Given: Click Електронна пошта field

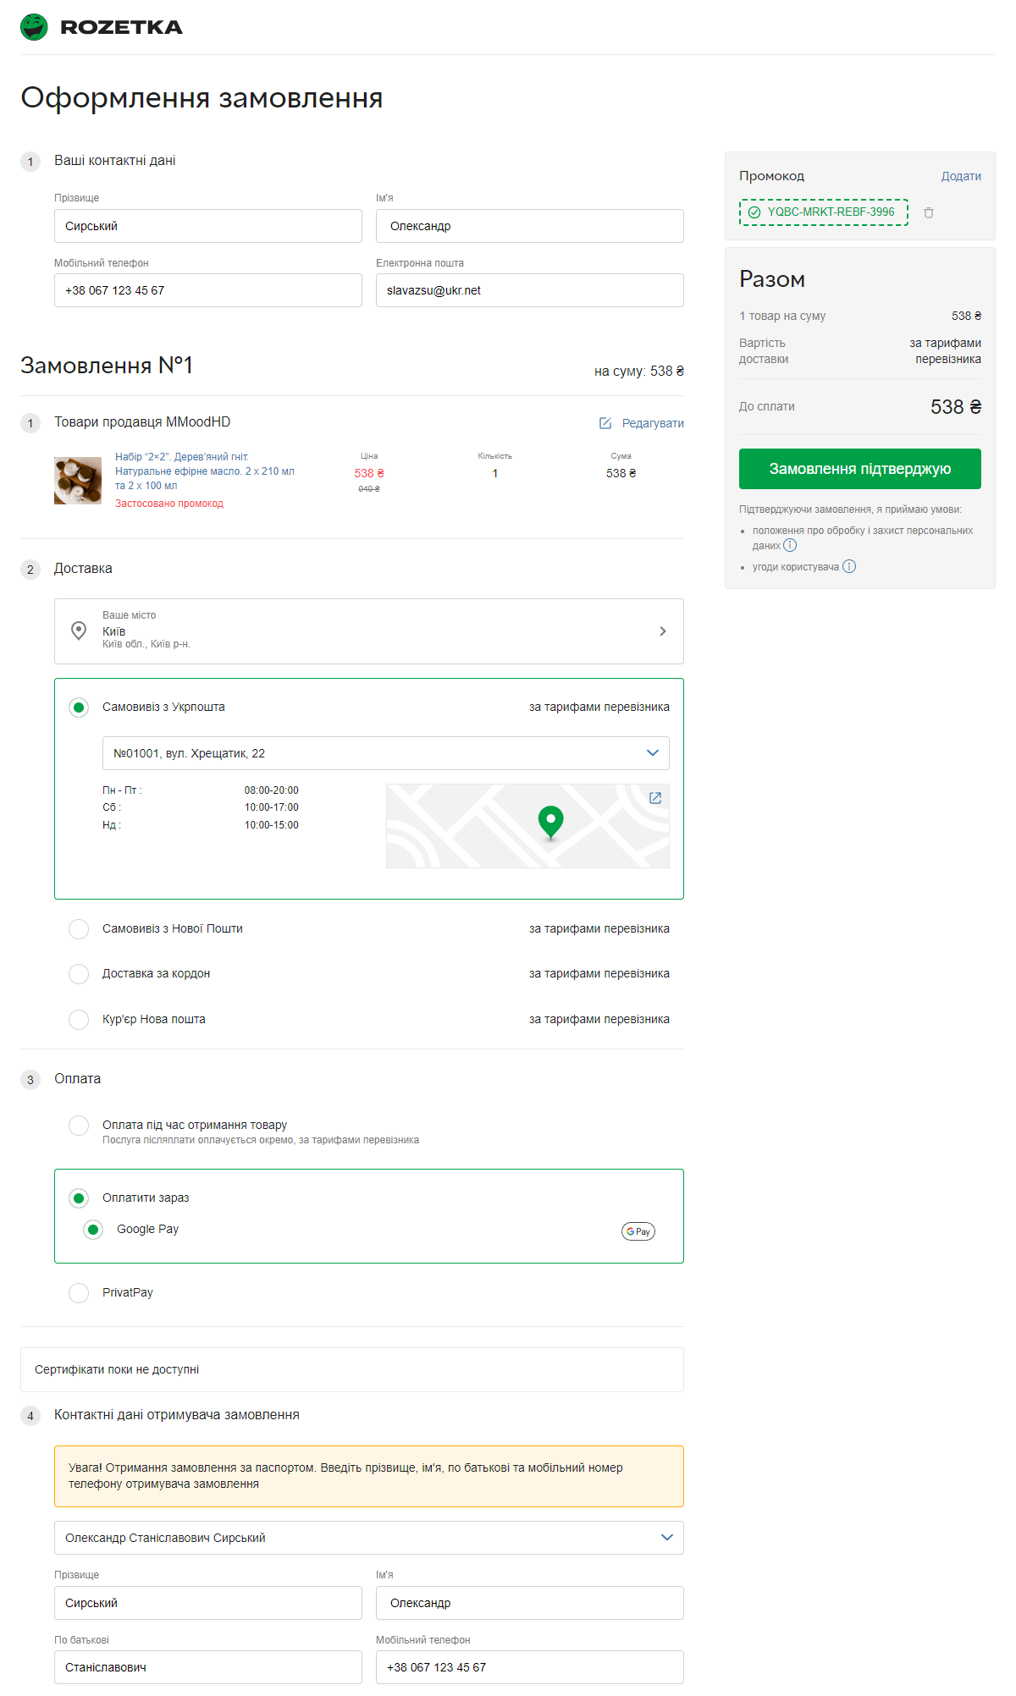Looking at the screenshot, I should [530, 290].
